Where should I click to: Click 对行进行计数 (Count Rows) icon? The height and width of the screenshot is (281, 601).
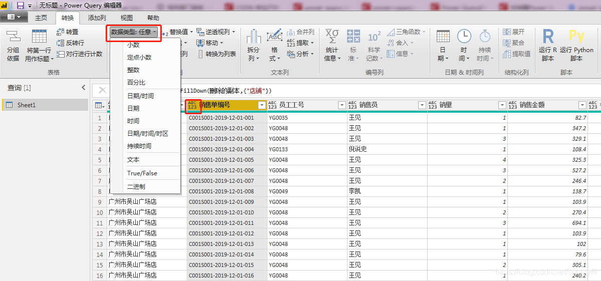pos(61,54)
